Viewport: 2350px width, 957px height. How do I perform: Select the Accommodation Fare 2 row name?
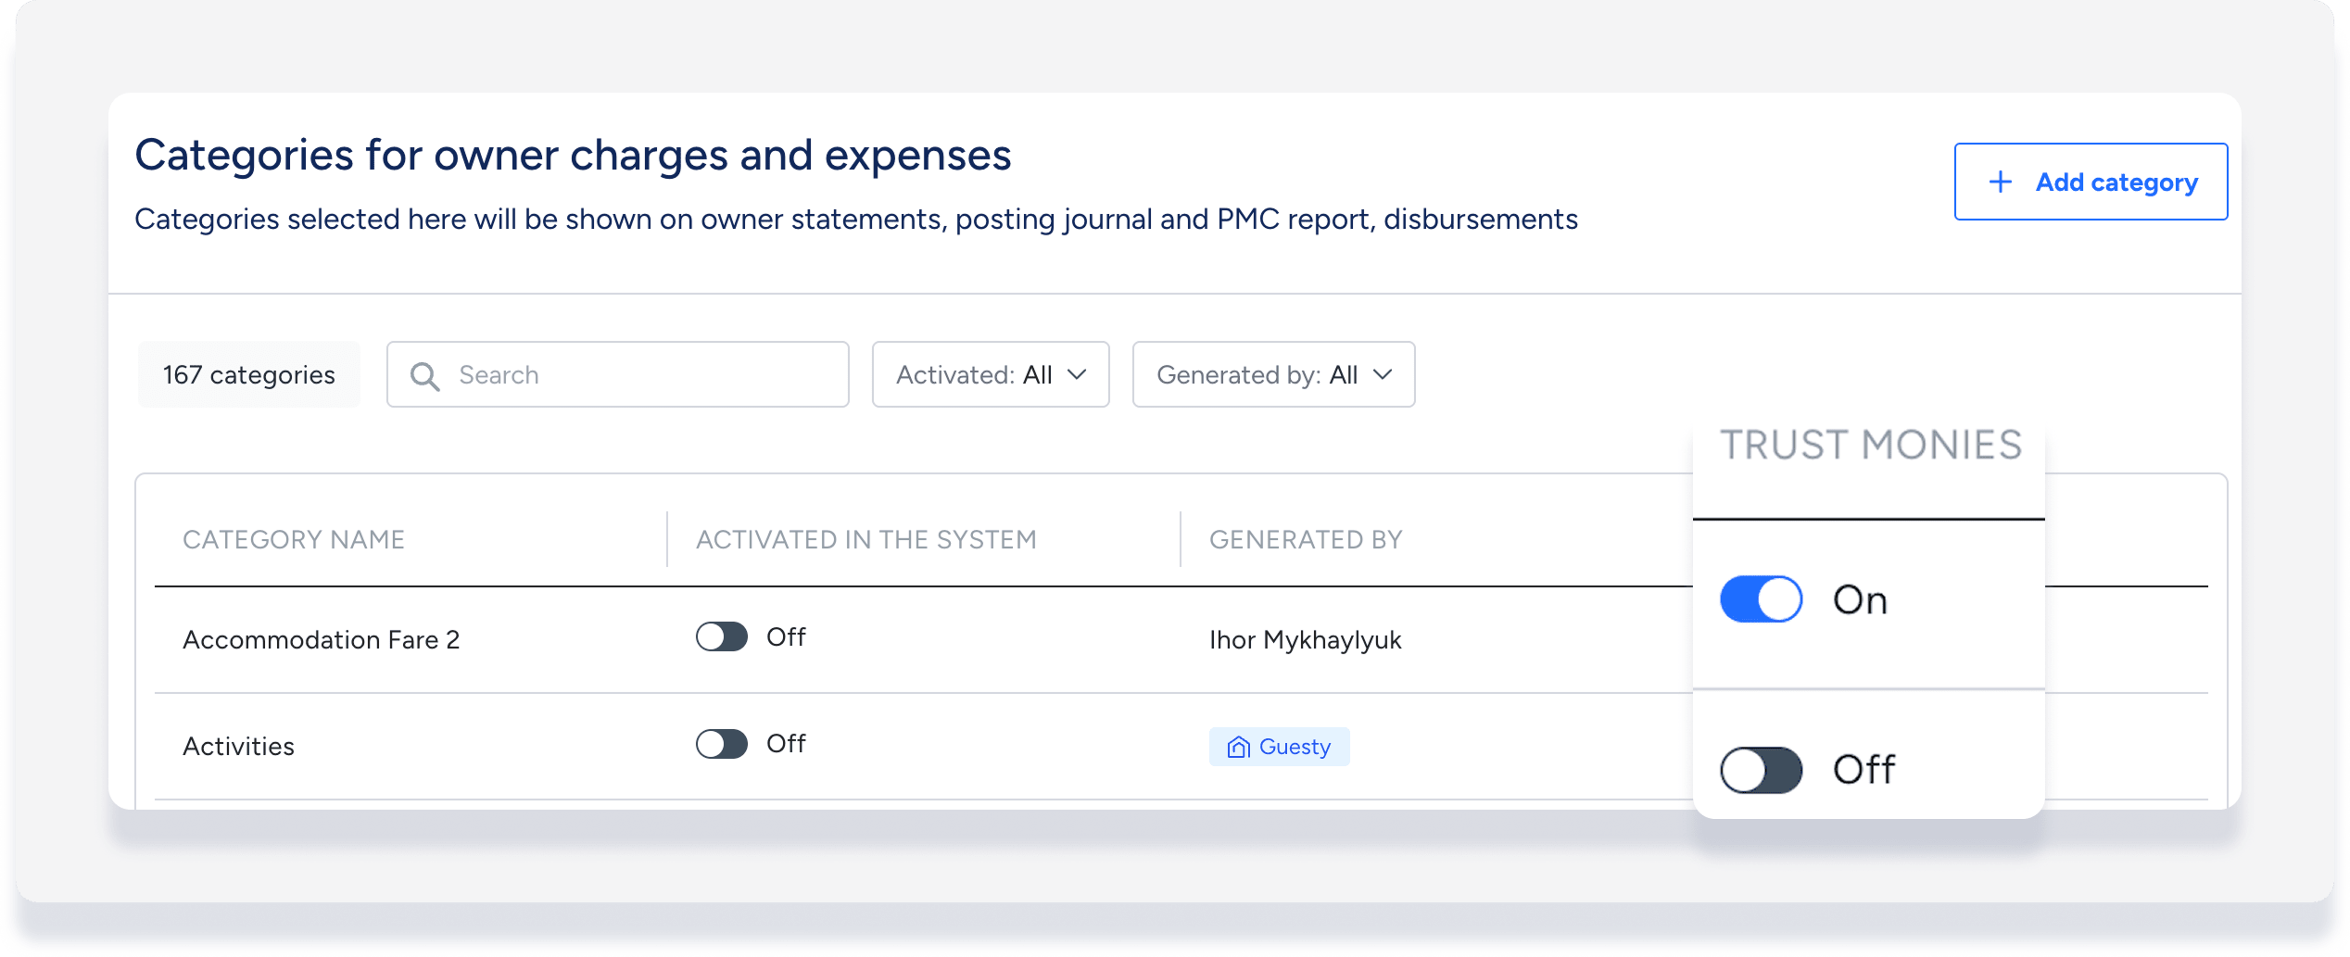tap(321, 640)
